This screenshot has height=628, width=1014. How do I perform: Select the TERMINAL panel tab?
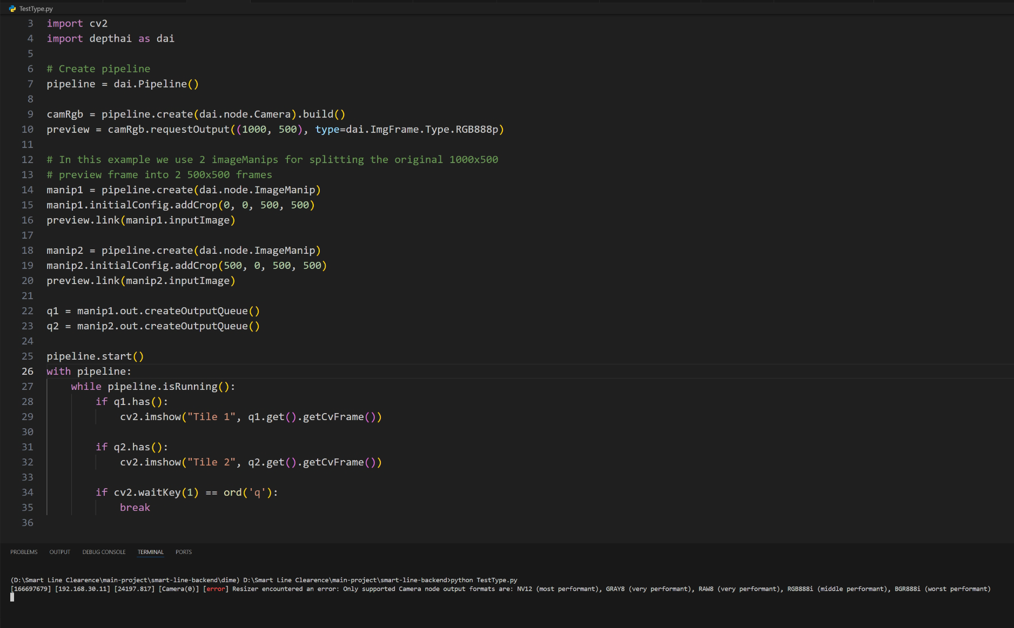150,552
